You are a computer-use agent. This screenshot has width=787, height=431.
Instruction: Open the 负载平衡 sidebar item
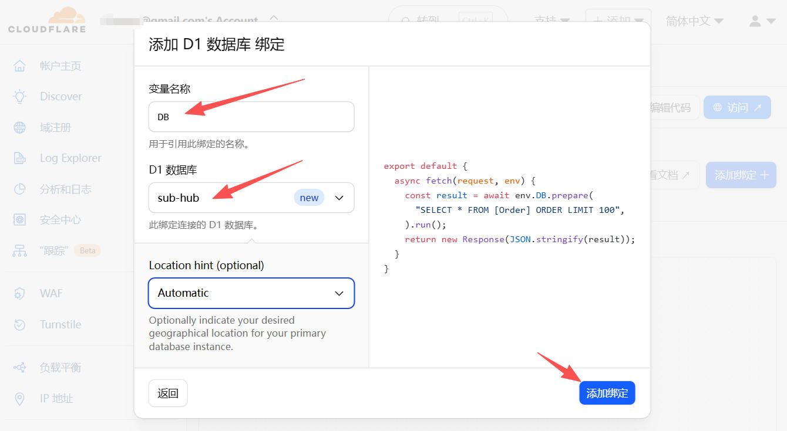coord(60,368)
